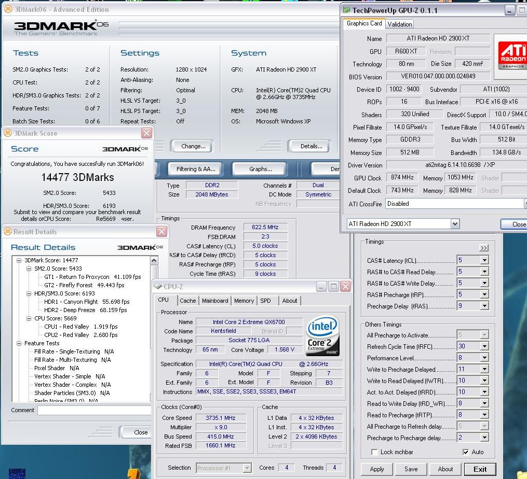This screenshot has width=527, height=479.
Task: Open the Write to Precharge Delayed dropdown
Action: [x=484, y=369]
